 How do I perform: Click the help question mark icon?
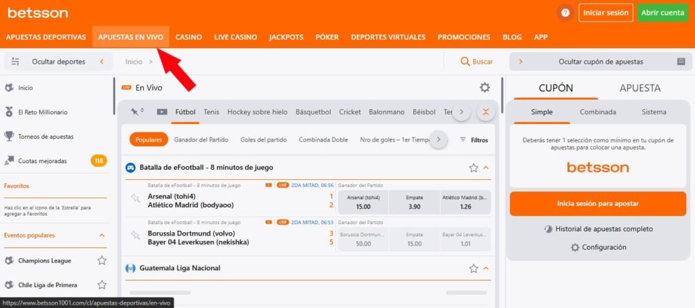point(564,13)
